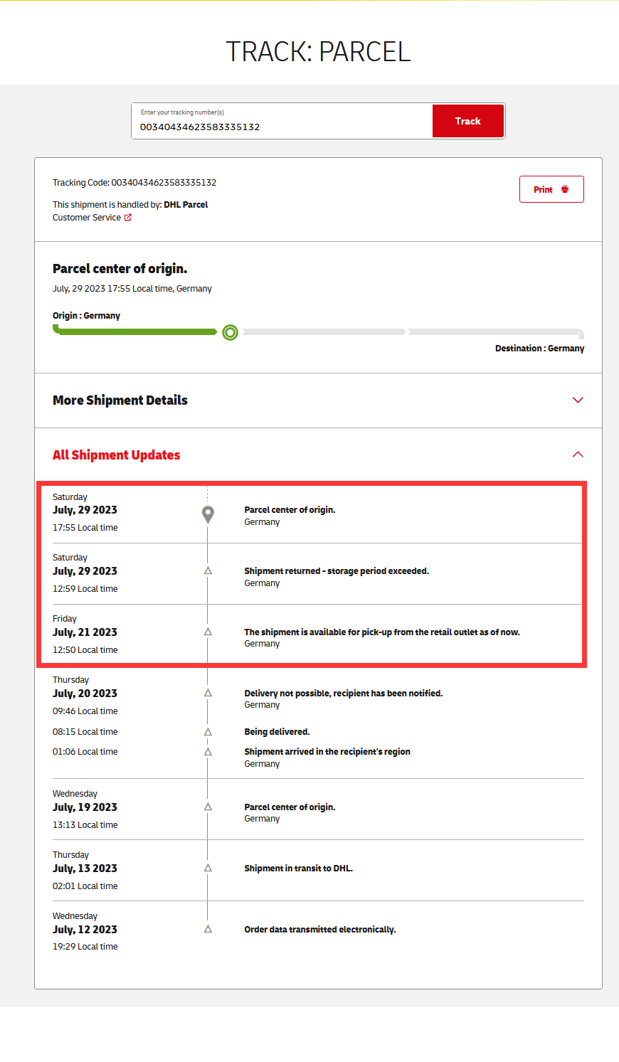Collapse All Shipment Updates chevron
Viewport: 619px width, 1062px height.
click(578, 455)
